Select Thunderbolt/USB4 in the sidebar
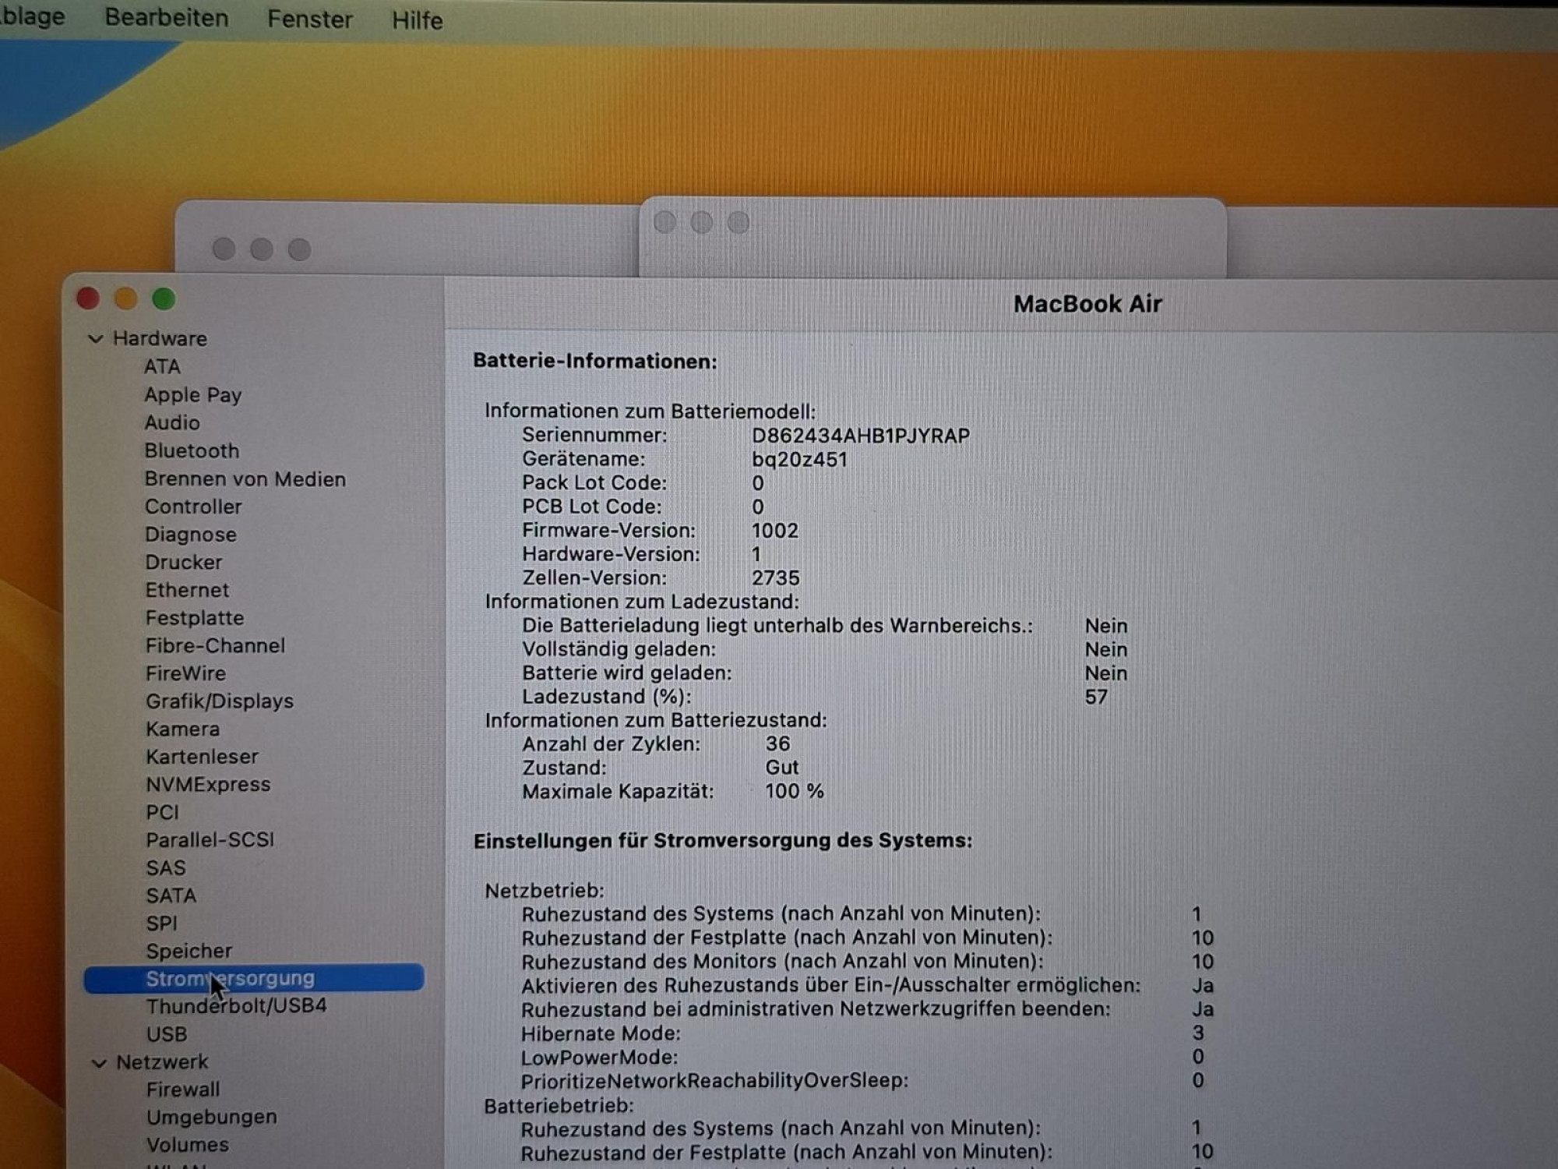Viewport: 1558px width, 1169px height. point(236,1006)
